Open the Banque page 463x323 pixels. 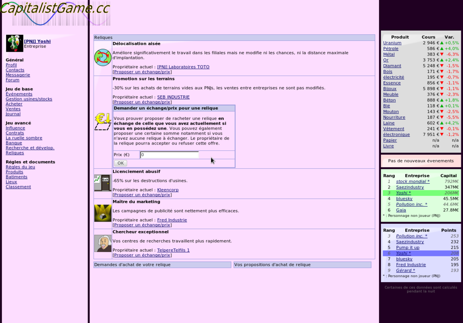pos(14,143)
